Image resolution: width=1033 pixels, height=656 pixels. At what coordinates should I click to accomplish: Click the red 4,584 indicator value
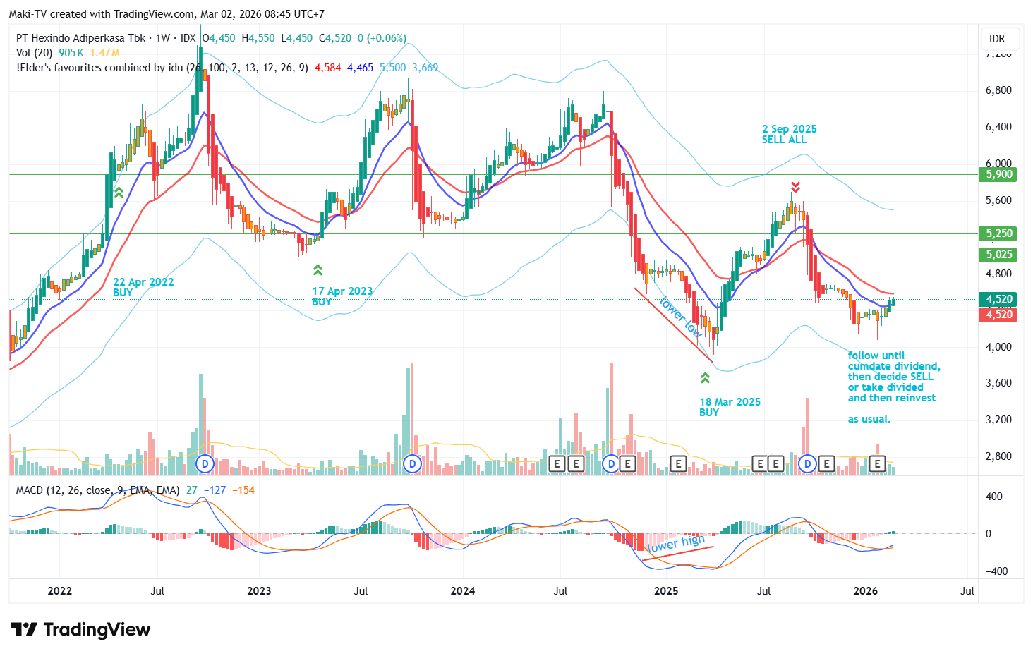328,68
